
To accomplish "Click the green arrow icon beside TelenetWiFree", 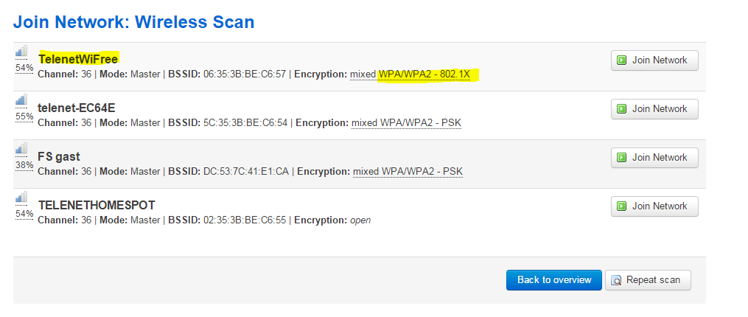I will 622,60.
